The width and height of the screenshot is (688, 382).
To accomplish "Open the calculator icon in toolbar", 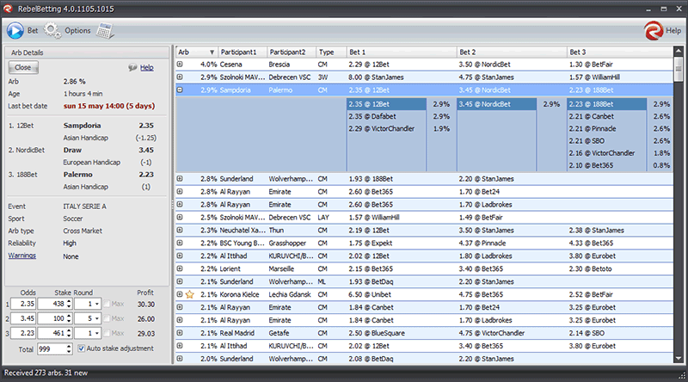I will click(x=105, y=31).
